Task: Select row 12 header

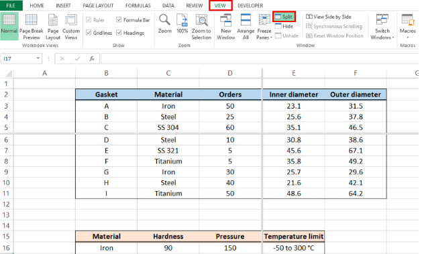Action: point(6,204)
